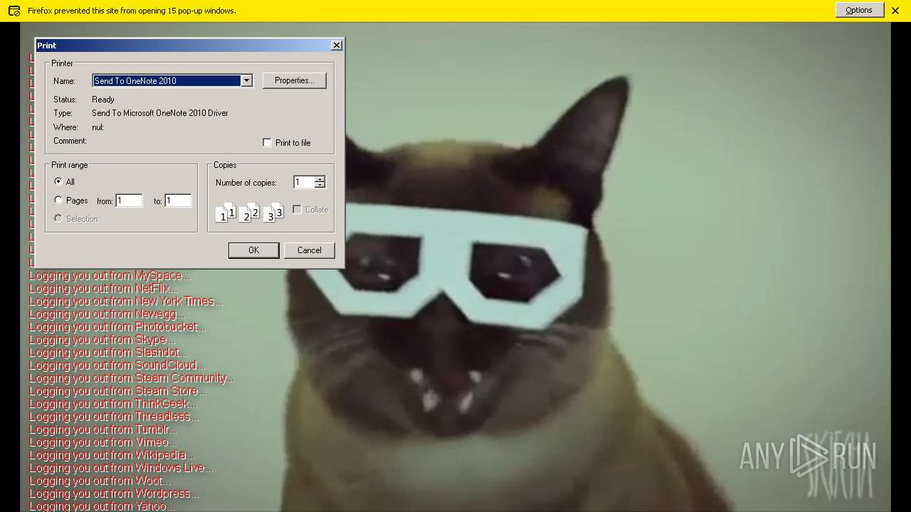Click 'Logging you out from ThinkGeek...' text

click(x=113, y=403)
